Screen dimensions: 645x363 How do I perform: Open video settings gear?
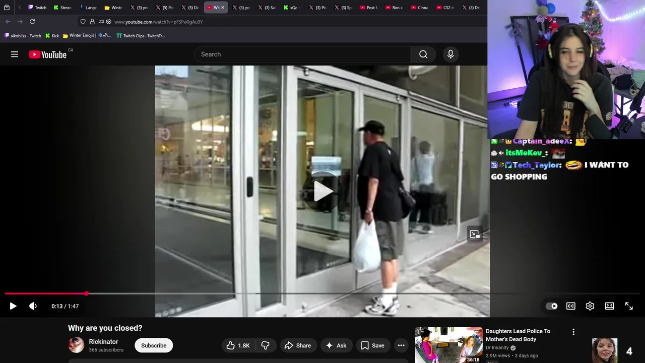point(590,306)
